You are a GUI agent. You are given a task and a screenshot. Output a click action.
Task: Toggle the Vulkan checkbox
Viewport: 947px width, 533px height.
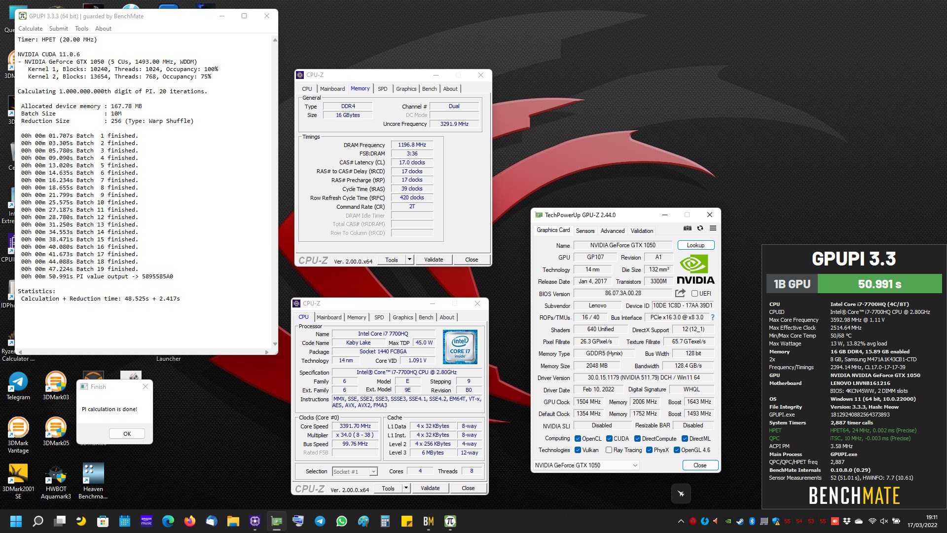(578, 450)
